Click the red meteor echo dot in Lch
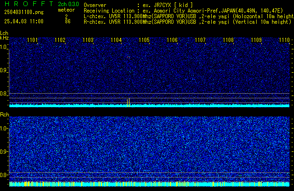 [128, 57]
